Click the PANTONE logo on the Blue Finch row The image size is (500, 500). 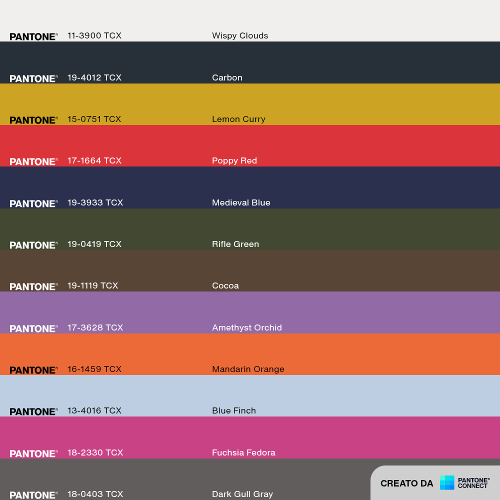(33, 411)
